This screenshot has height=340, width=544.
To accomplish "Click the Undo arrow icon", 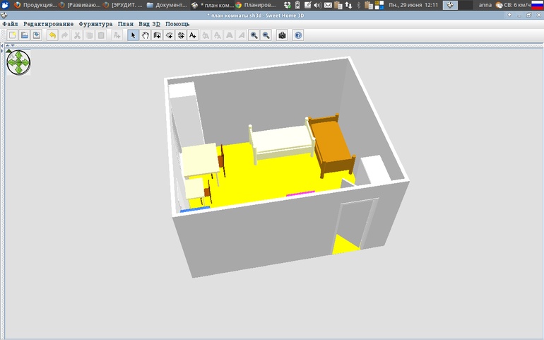I will (52, 35).
